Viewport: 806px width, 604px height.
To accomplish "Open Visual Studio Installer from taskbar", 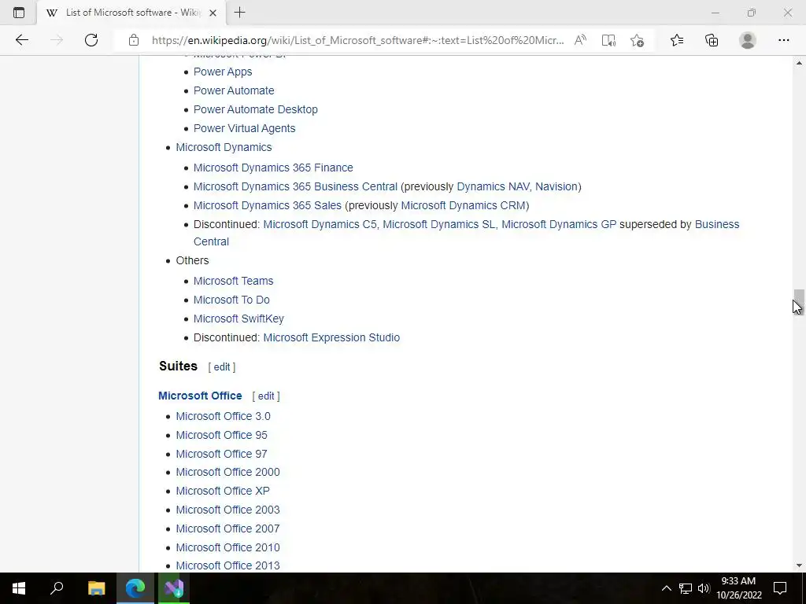I will (x=174, y=588).
